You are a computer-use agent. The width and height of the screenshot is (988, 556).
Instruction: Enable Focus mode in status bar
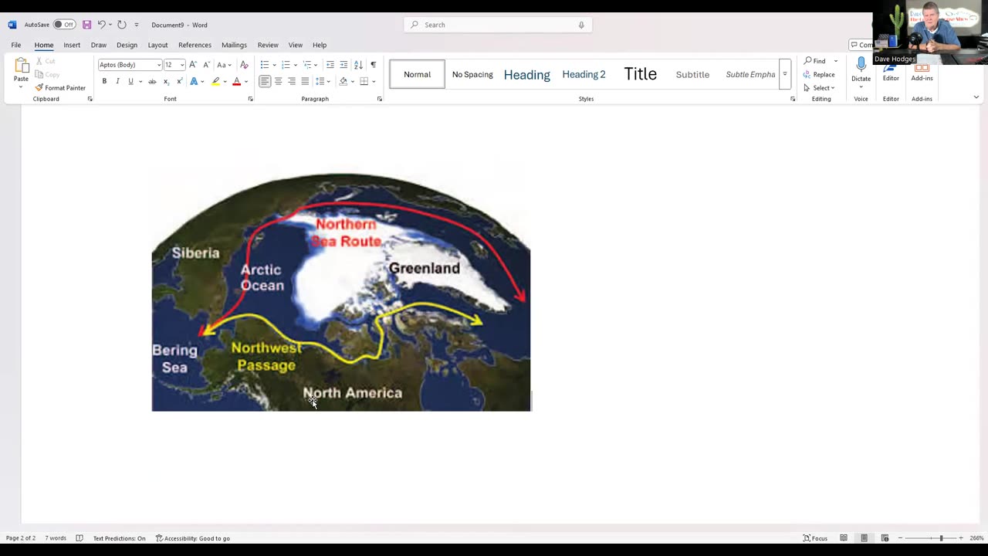tap(815, 538)
